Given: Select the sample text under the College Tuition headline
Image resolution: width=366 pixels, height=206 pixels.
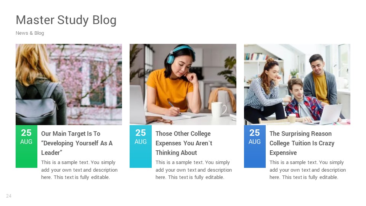Looking at the screenshot, I should [307, 170].
